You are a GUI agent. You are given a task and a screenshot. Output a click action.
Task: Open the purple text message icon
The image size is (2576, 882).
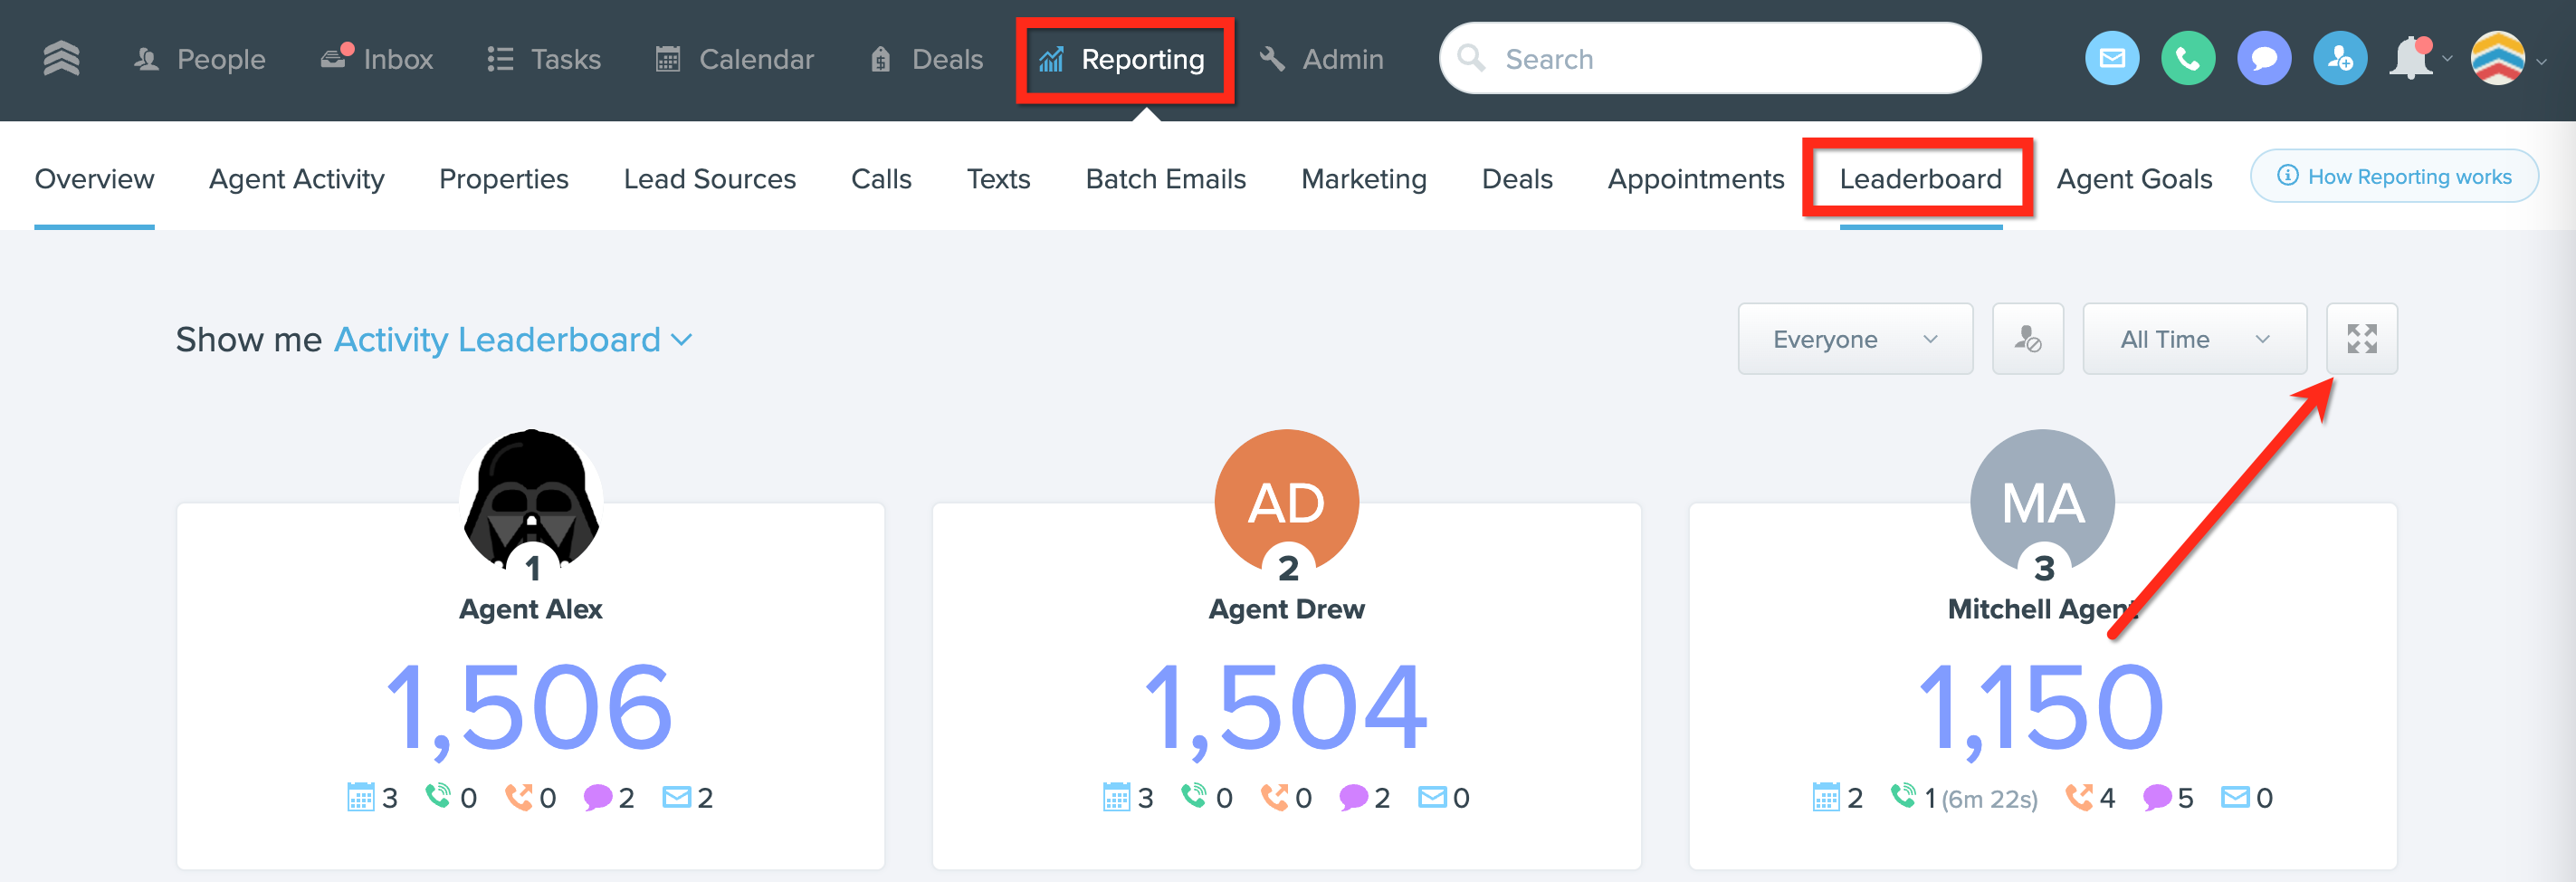(x=2263, y=59)
